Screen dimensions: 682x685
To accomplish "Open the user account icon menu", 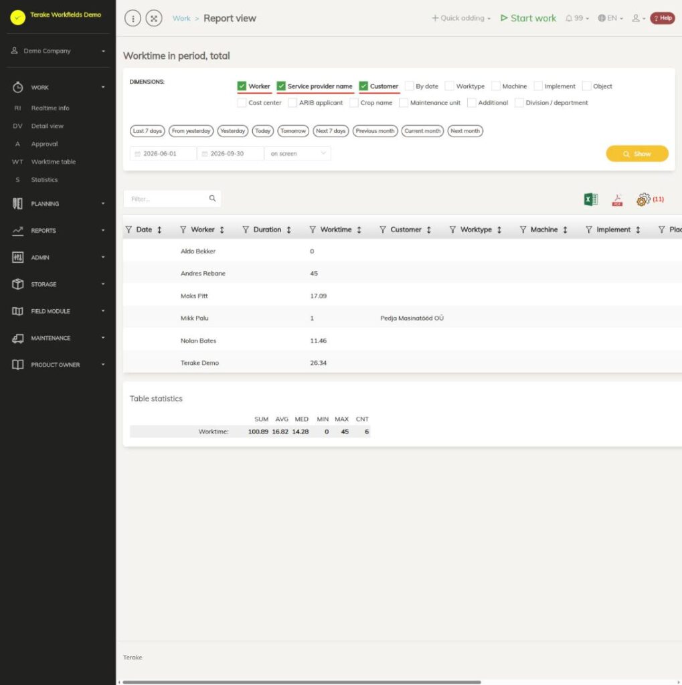I will 638,18.
